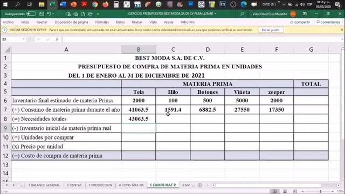Click the Insert Function fx icon

click(x=57, y=39)
